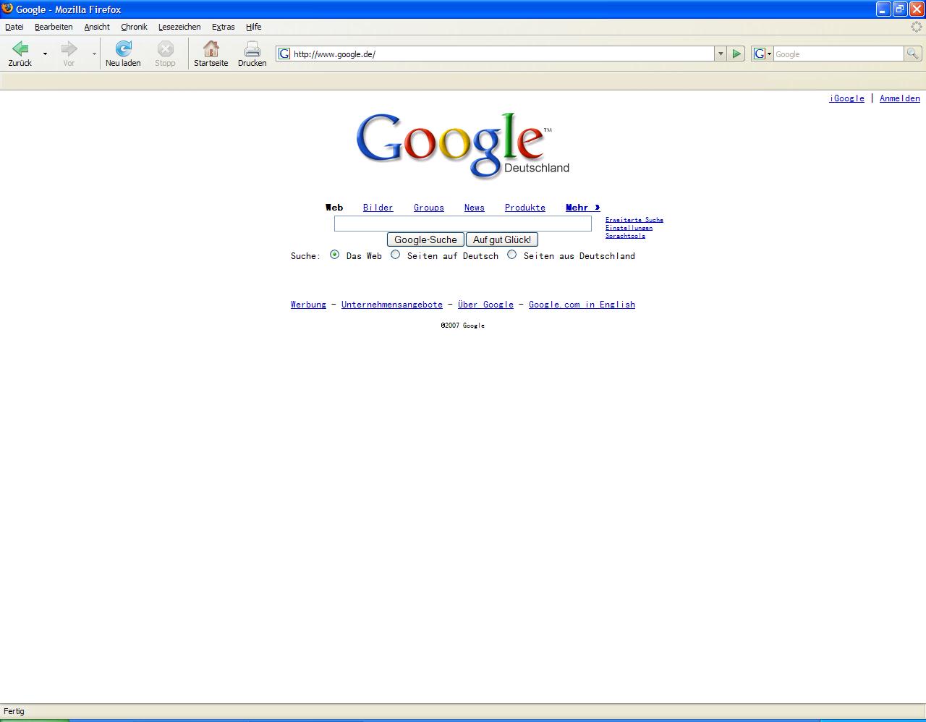Open the Bilder search link
Image resolution: width=926 pixels, height=722 pixels.
pyautogui.click(x=378, y=208)
